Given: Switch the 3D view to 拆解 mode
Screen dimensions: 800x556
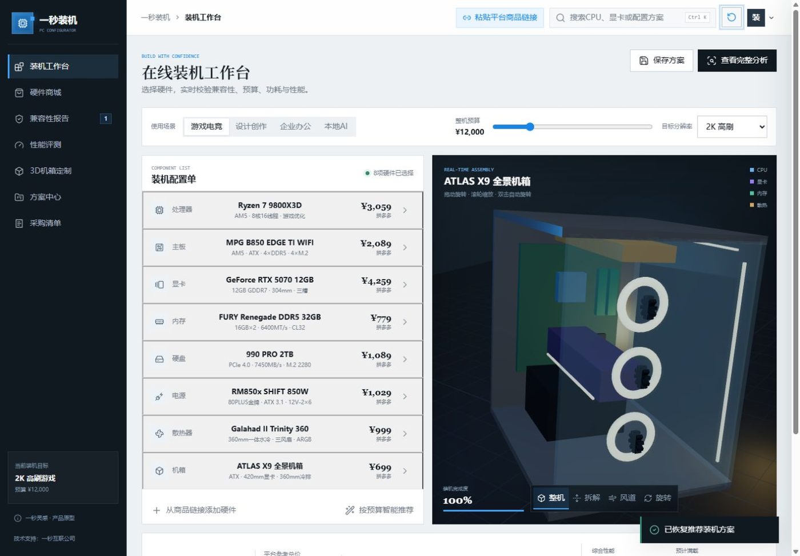Looking at the screenshot, I should [x=586, y=498].
